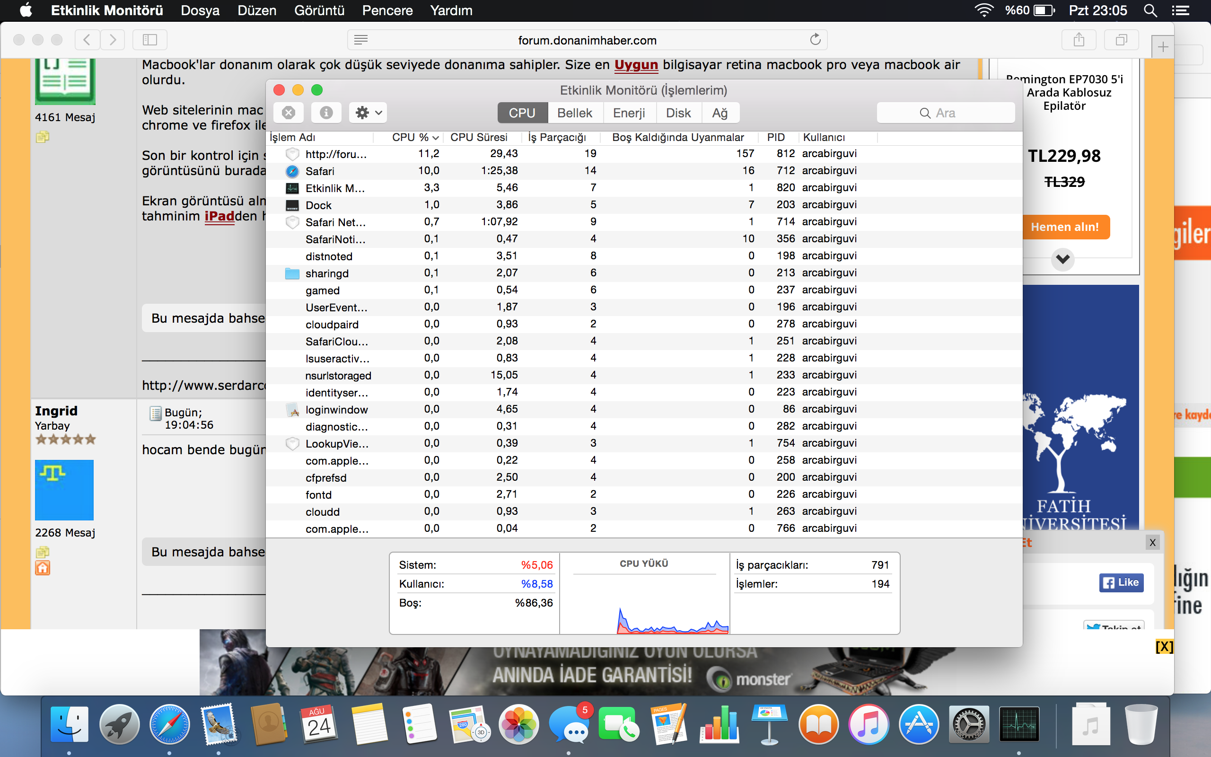1211x757 pixels.
Task: Click the Hemen alın! ad button
Action: (x=1064, y=227)
